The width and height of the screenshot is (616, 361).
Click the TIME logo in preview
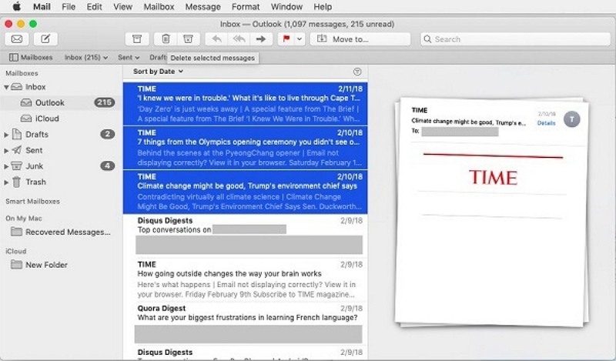pyautogui.click(x=493, y=178)
